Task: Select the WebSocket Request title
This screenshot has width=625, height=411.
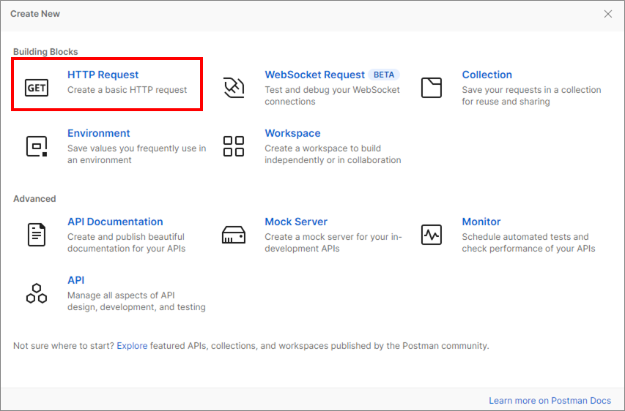Action: [314, 75]
